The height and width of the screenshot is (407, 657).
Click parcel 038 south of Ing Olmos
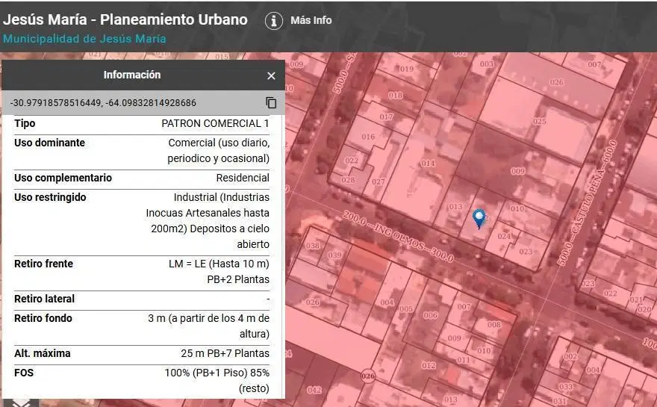[x=312, y=246]
